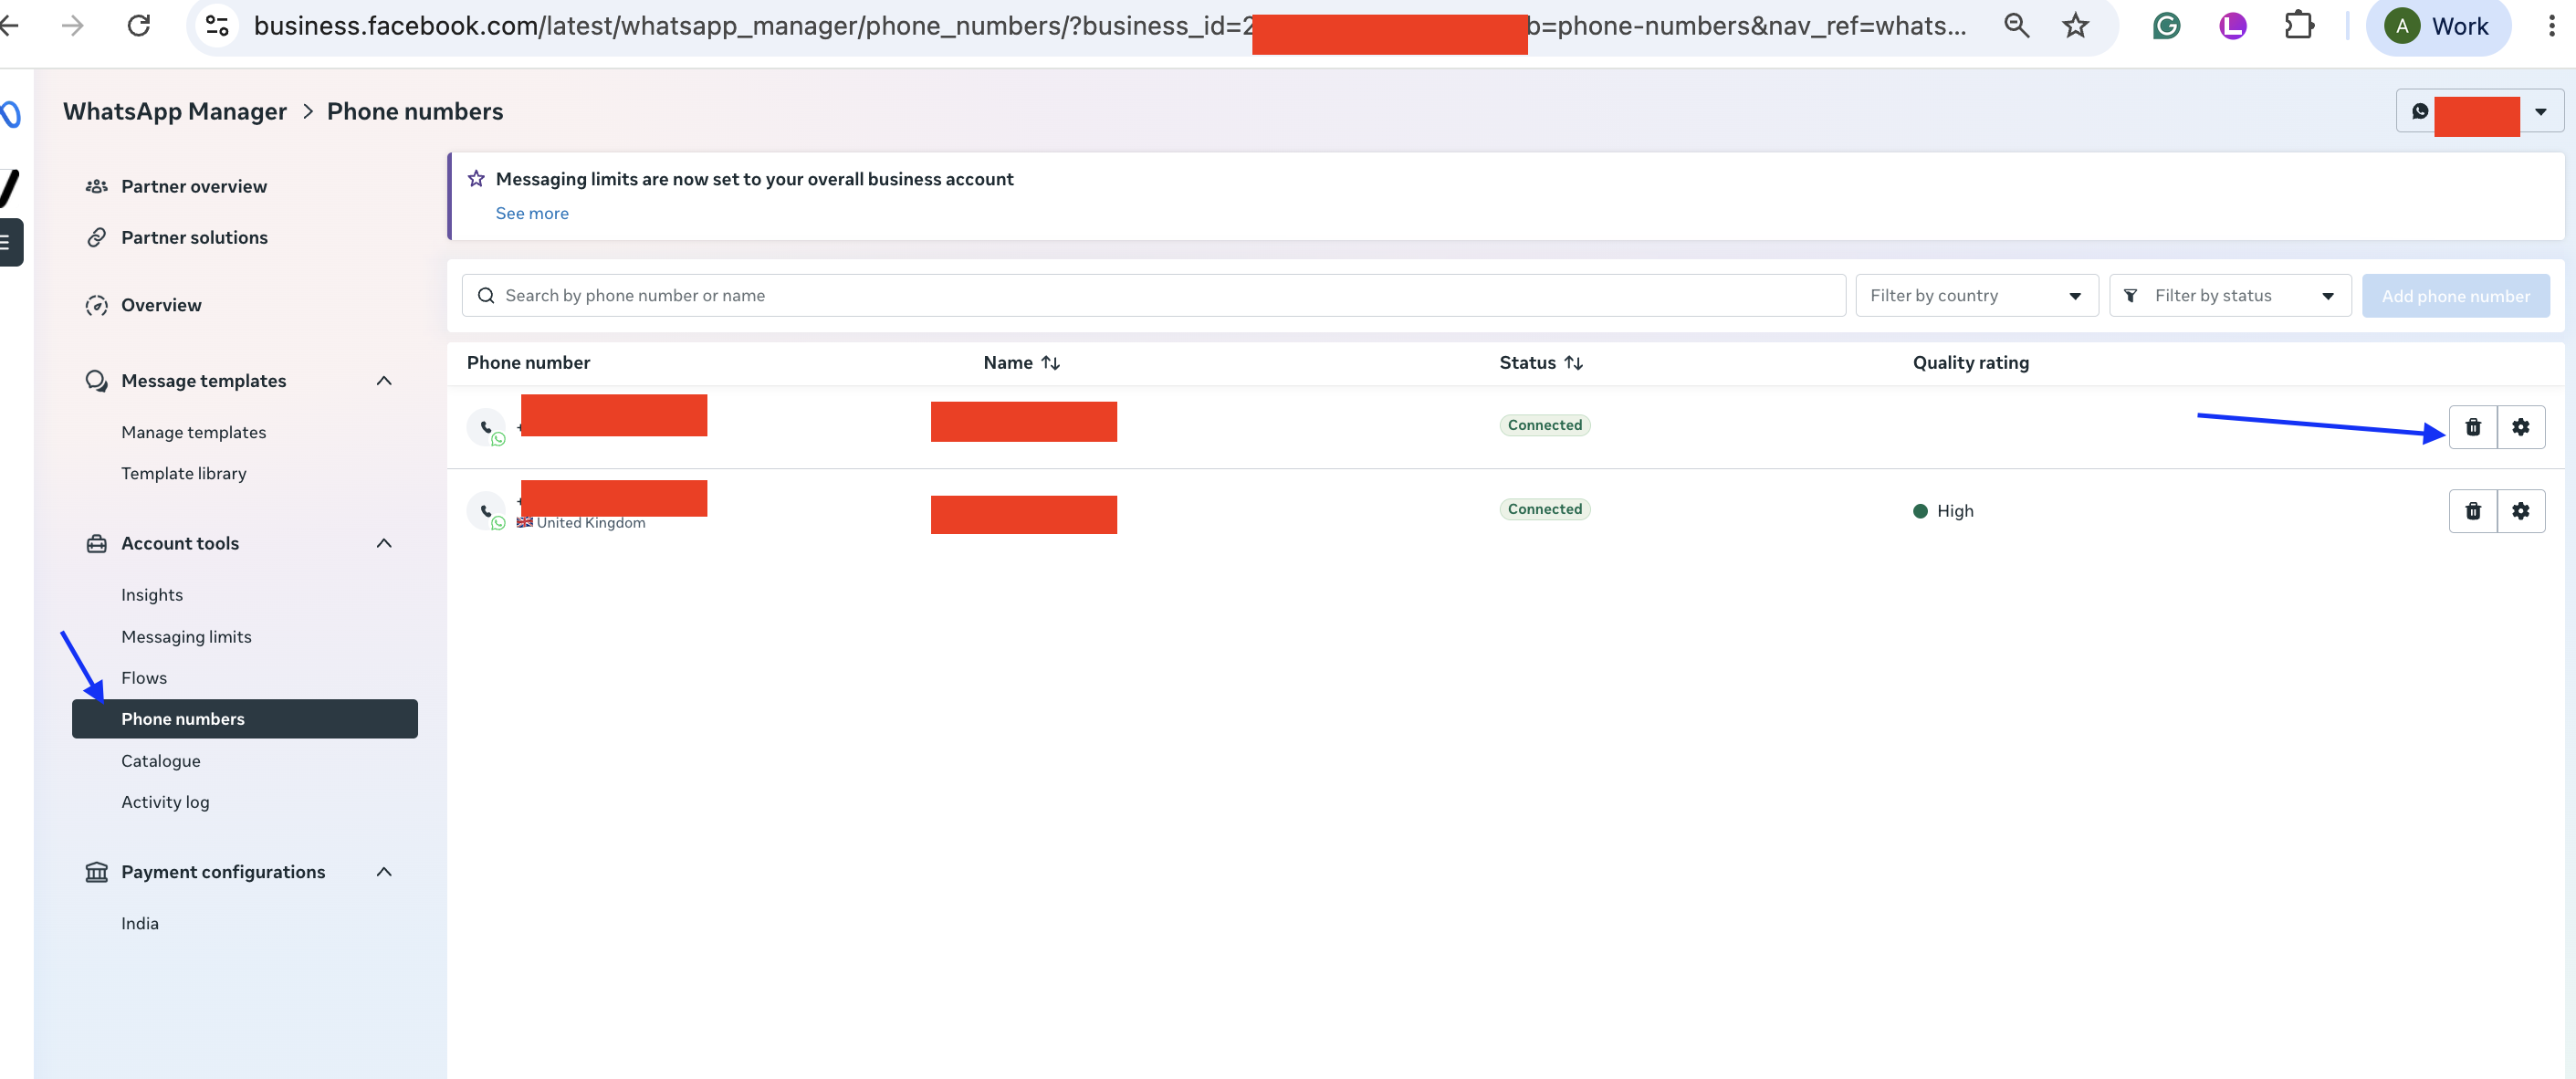The width and height of the screenshot is (2576, 1079).
Task: Bookmark this page with the star icon
Action: tap(2076, 25)
